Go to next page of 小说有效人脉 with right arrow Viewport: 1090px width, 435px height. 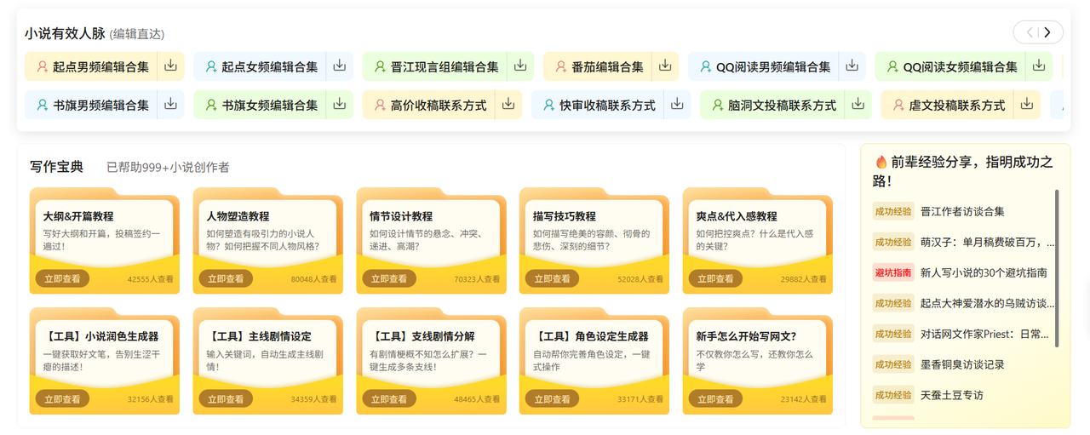click(x=1047, y=32)
